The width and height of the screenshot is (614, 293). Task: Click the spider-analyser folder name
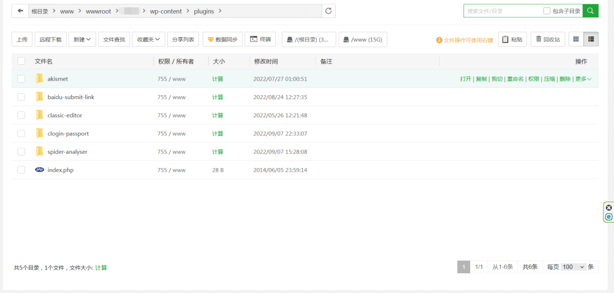point(67,151)
